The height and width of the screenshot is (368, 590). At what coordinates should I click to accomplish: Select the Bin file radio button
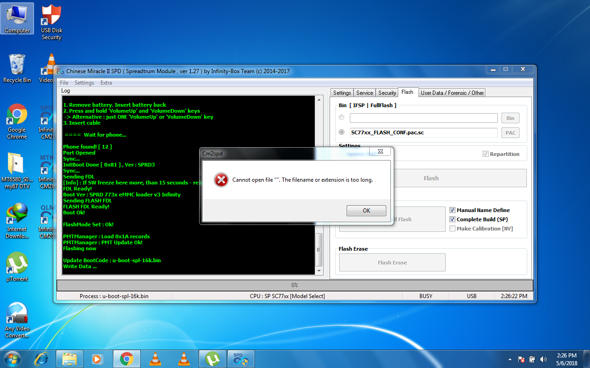pos(342,118)
